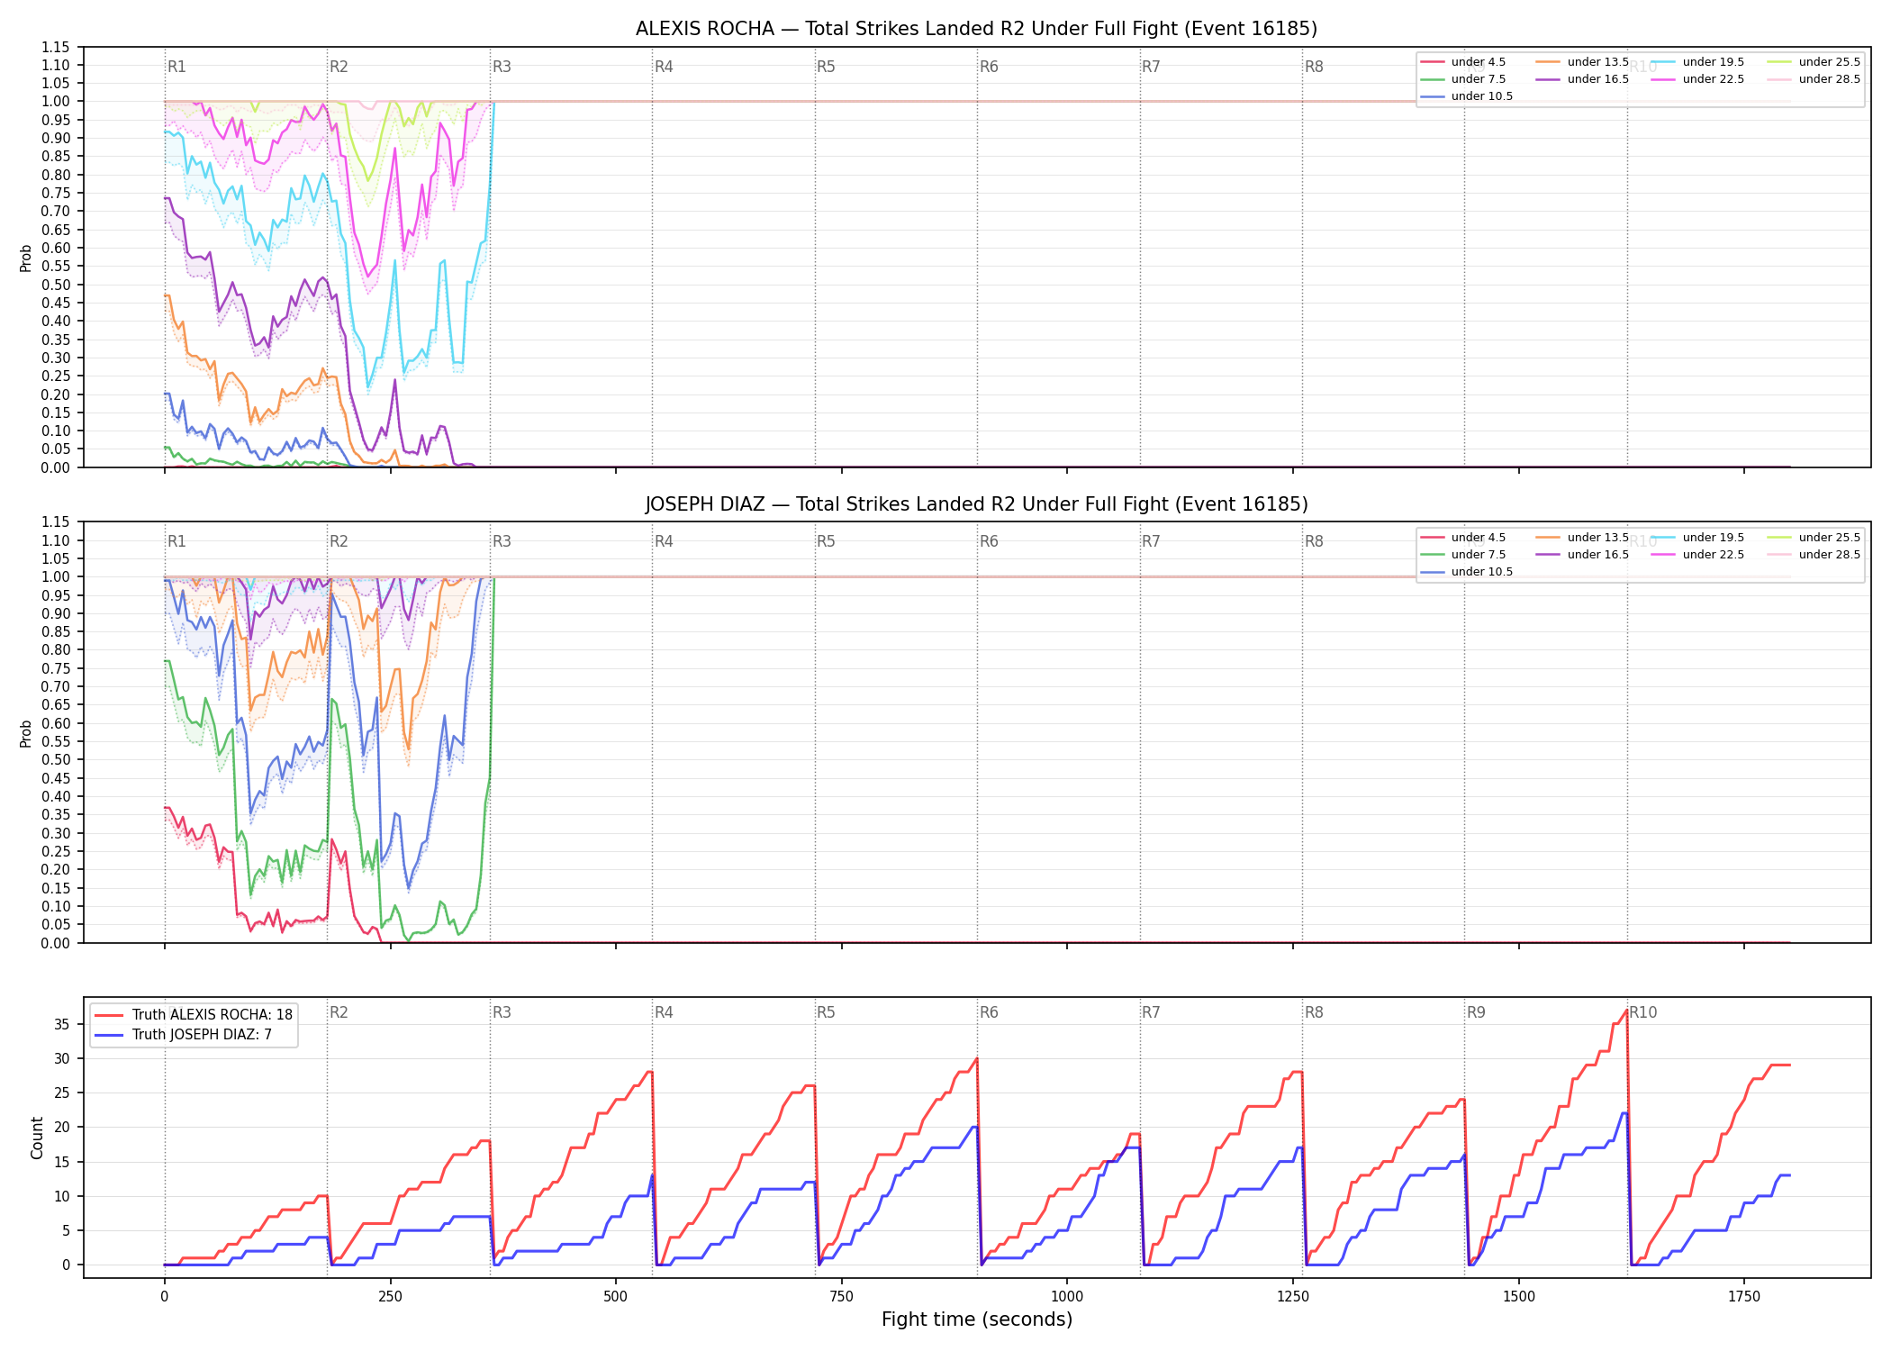
Task: Click the R10 round label in the Count chart
Action: point(1643,1012)
